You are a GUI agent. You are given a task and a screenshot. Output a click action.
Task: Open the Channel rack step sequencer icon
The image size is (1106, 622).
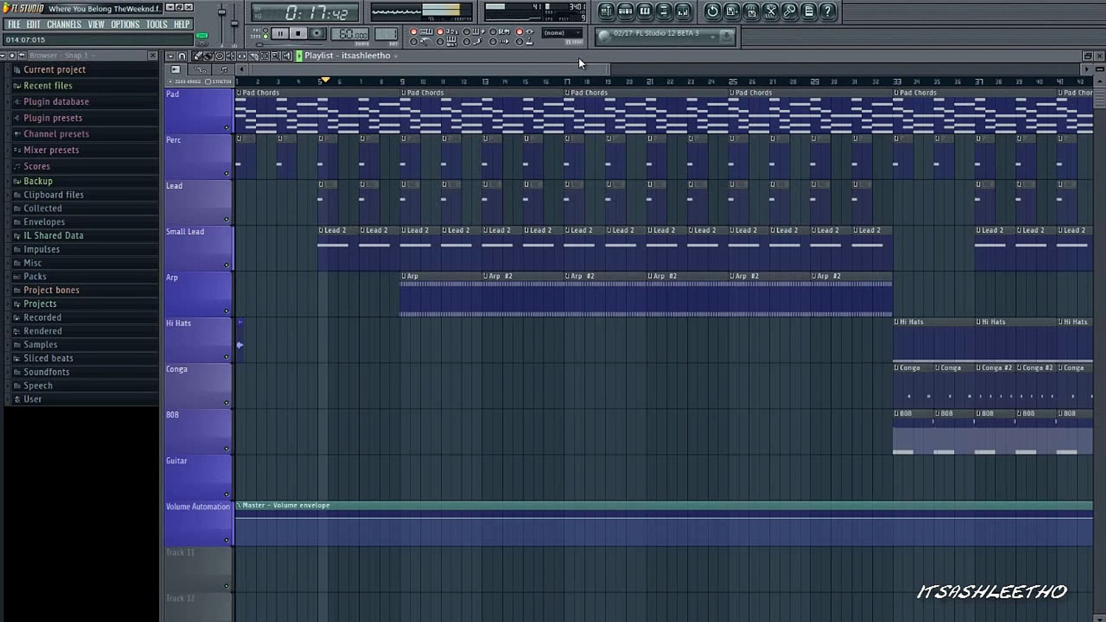[x=625, y=10]
